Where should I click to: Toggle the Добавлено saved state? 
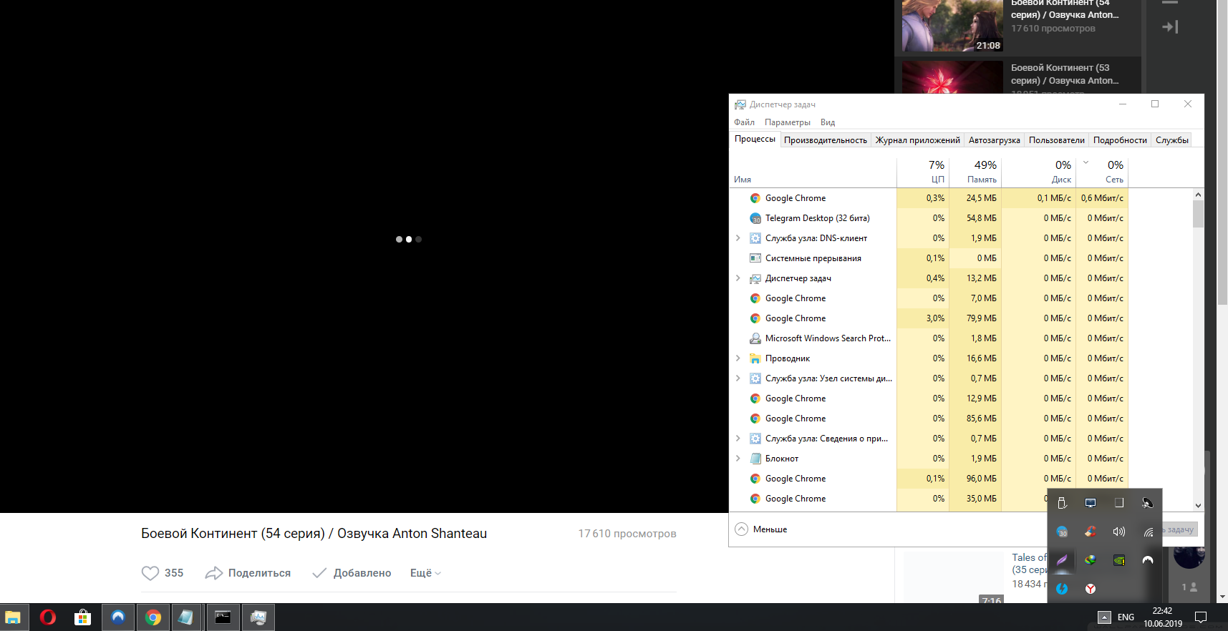point(352,573)
